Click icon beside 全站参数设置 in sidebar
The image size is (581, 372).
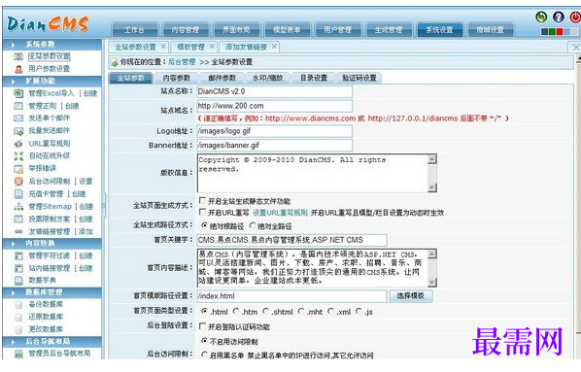click(x=18, y=56)
